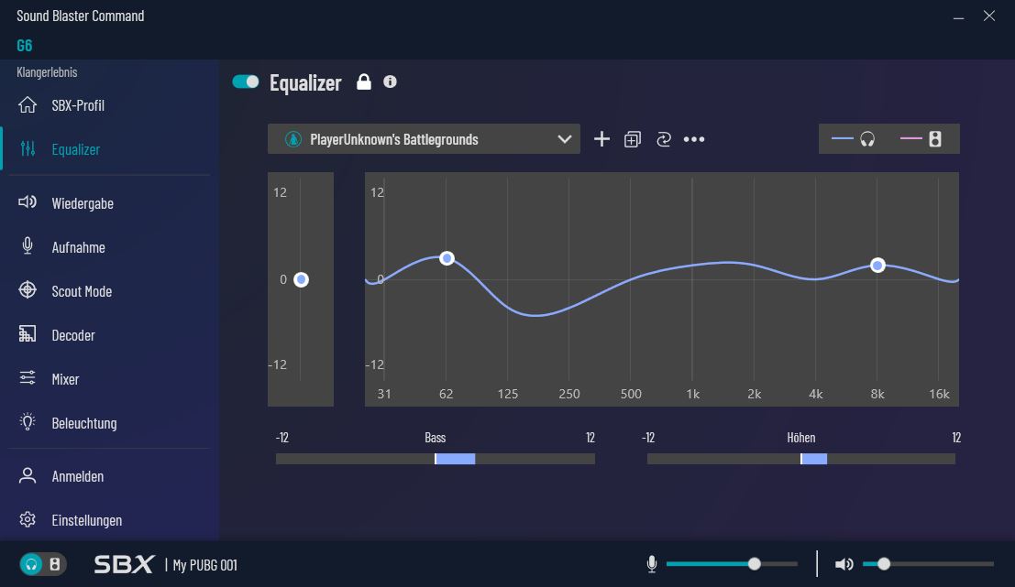Click the microphone volume slider handle

(x=754, y=564)
